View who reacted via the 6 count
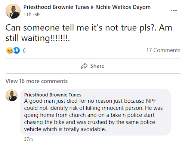185x143 pixels. coord(24,51)
